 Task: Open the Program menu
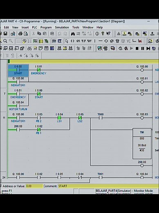coord(46,27)
